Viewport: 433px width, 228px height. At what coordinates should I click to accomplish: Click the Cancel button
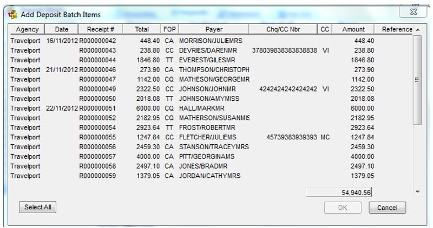(387, 208)
